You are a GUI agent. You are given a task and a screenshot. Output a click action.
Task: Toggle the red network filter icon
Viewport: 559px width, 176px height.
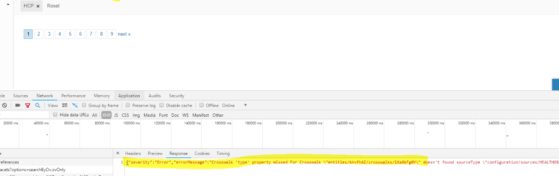click(27, 105)
